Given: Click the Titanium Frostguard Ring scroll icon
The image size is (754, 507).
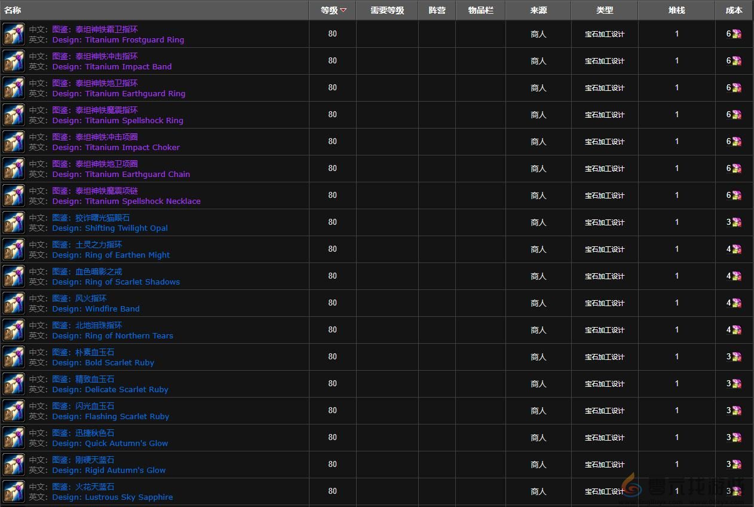Looking at the screenshot, I should click(x=14, y=34).
